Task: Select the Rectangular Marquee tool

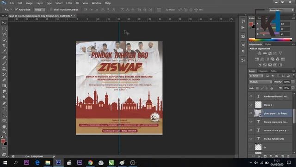Action: 4,29
